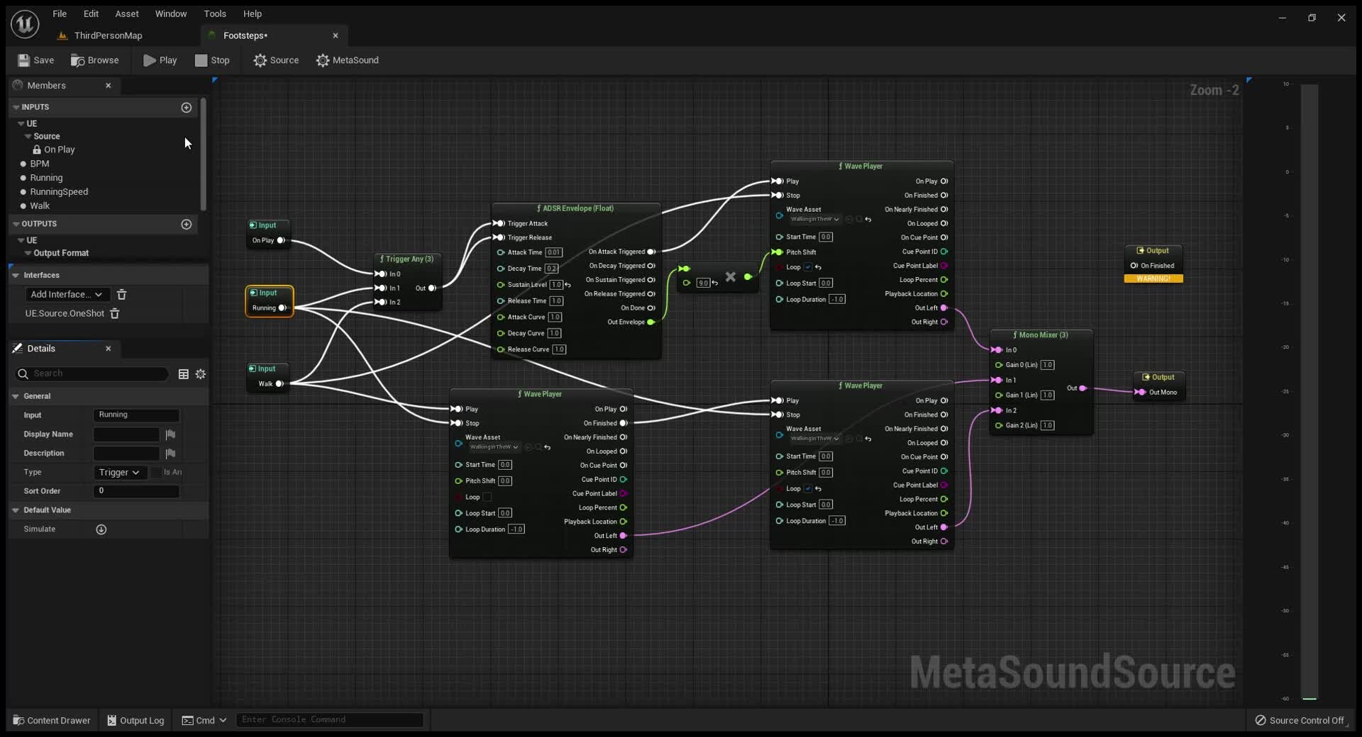
Task: Open the Source gear settings icon
Action: click(261, 60)
